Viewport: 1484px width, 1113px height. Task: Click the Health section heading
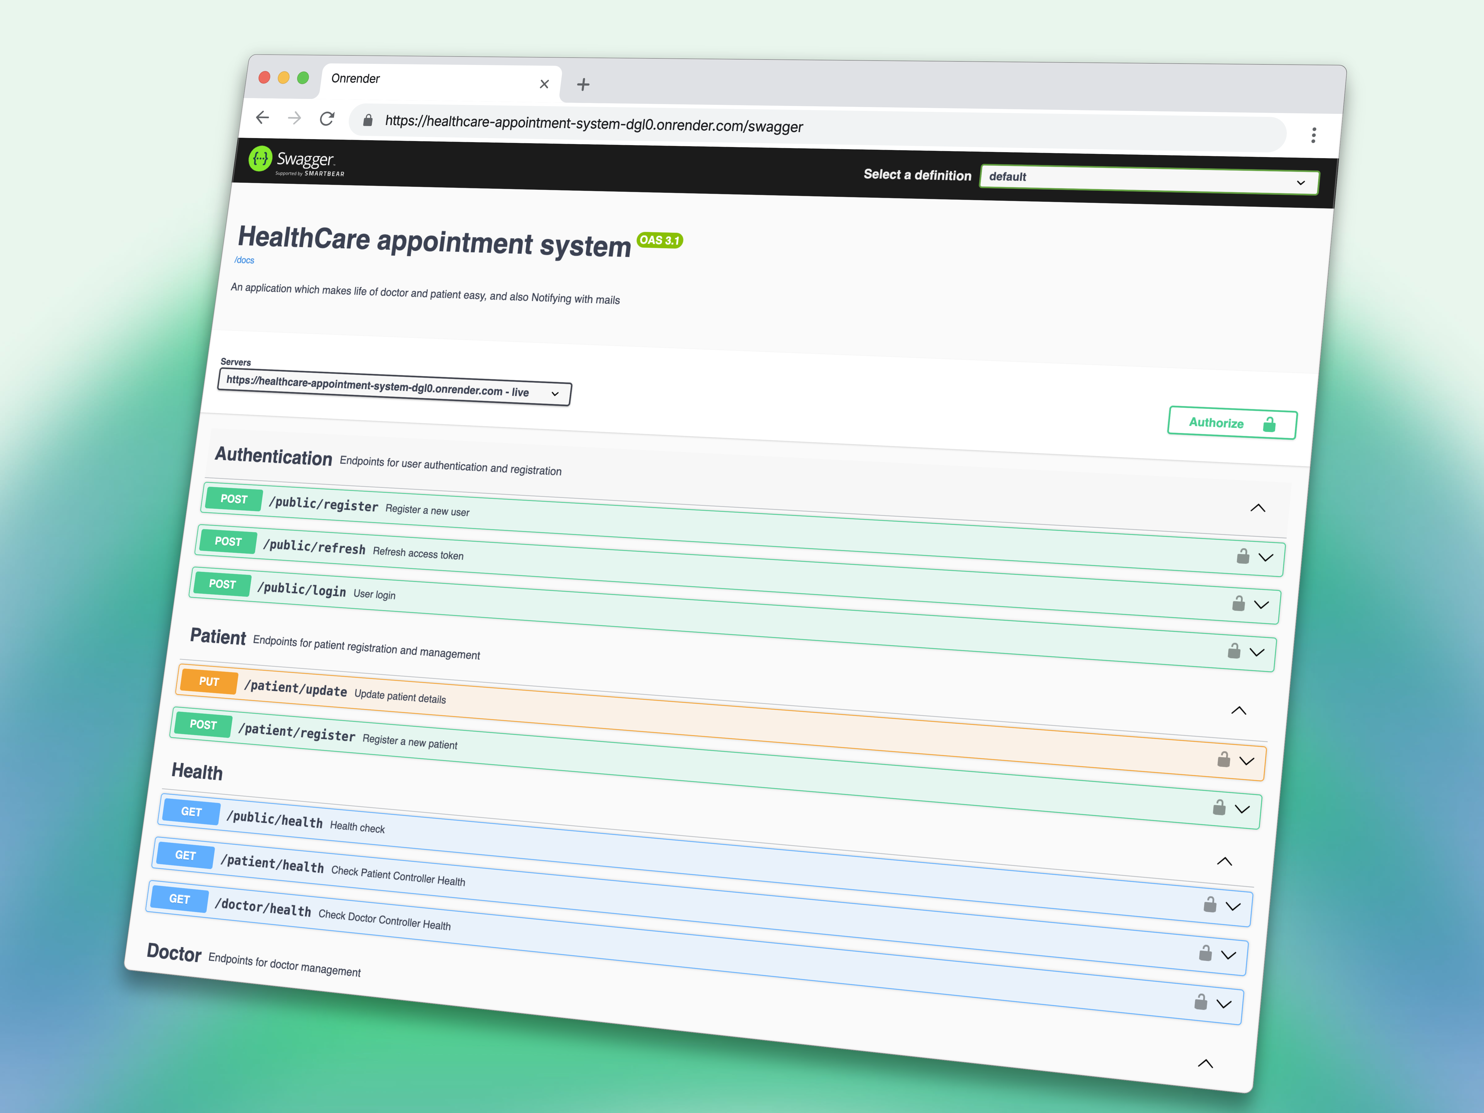tap(197, 771)
